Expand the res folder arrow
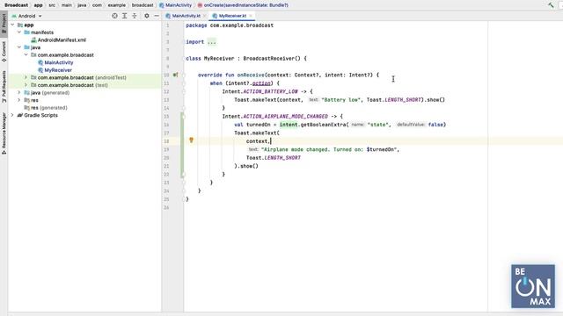The height and width of the screenshot is (316, 563). pyautogui.click(x=19, y=100)
